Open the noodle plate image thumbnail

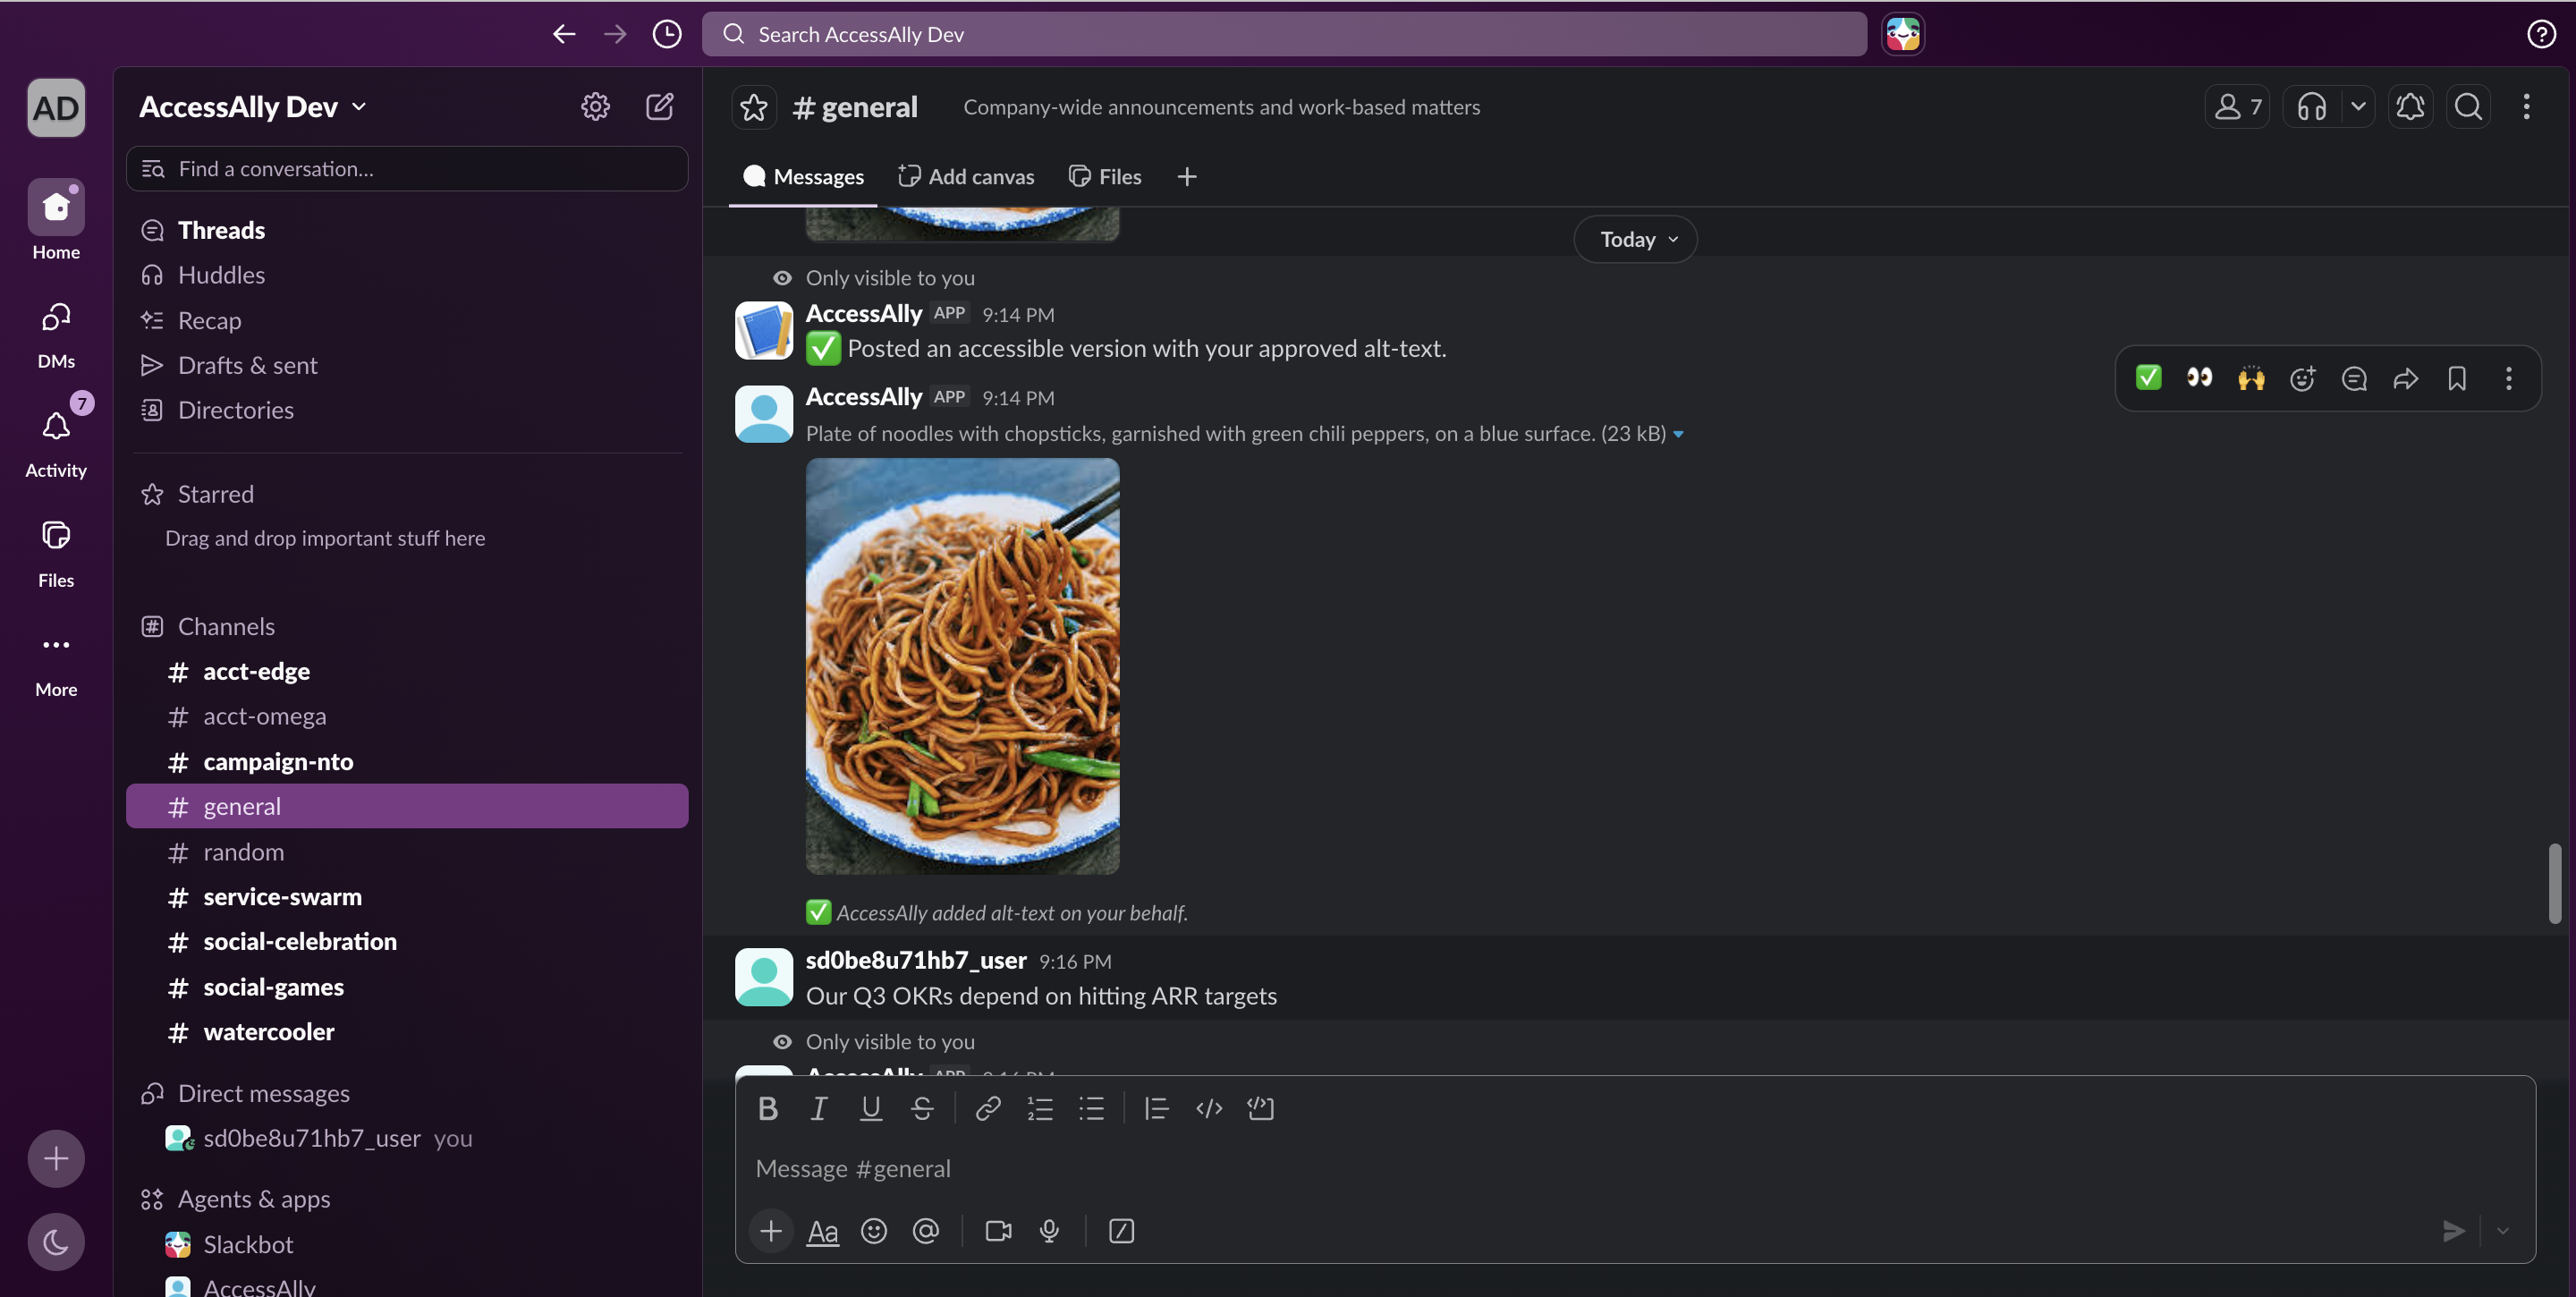[x=962, y=666]
